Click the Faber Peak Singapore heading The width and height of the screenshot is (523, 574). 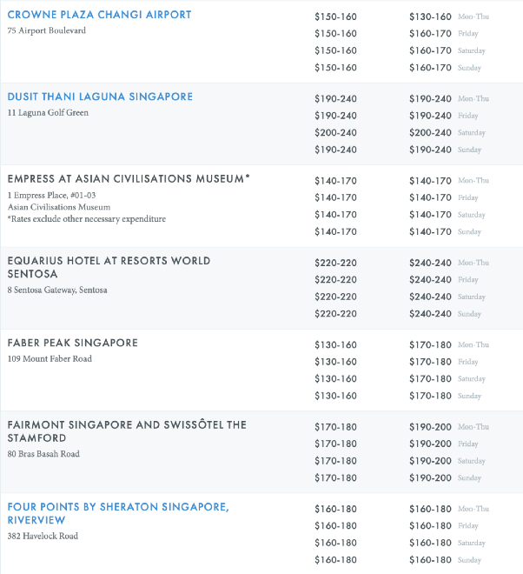tap(73, 343)
